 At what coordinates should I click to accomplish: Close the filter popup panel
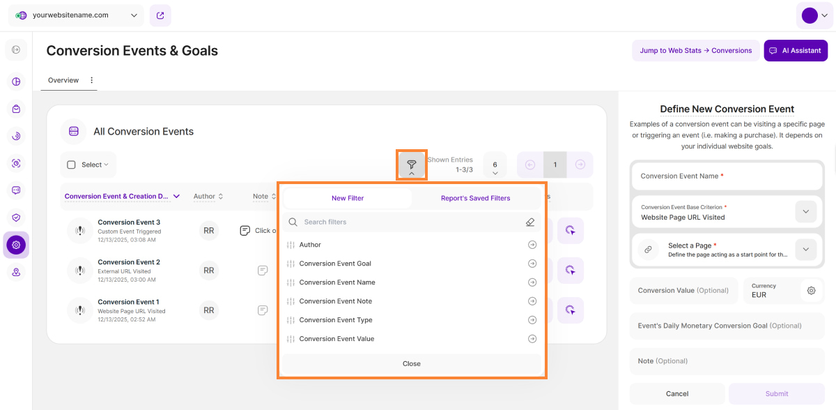pos(412,364)
